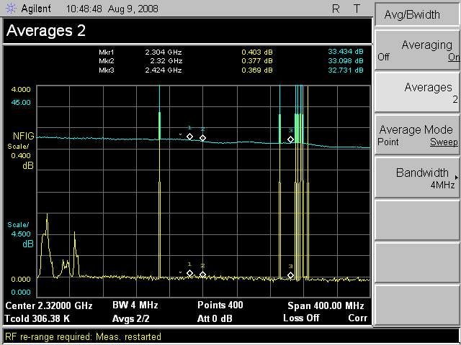
Task: Click Mkr2 gain value 33.098 dB
Action: (346, 60)
